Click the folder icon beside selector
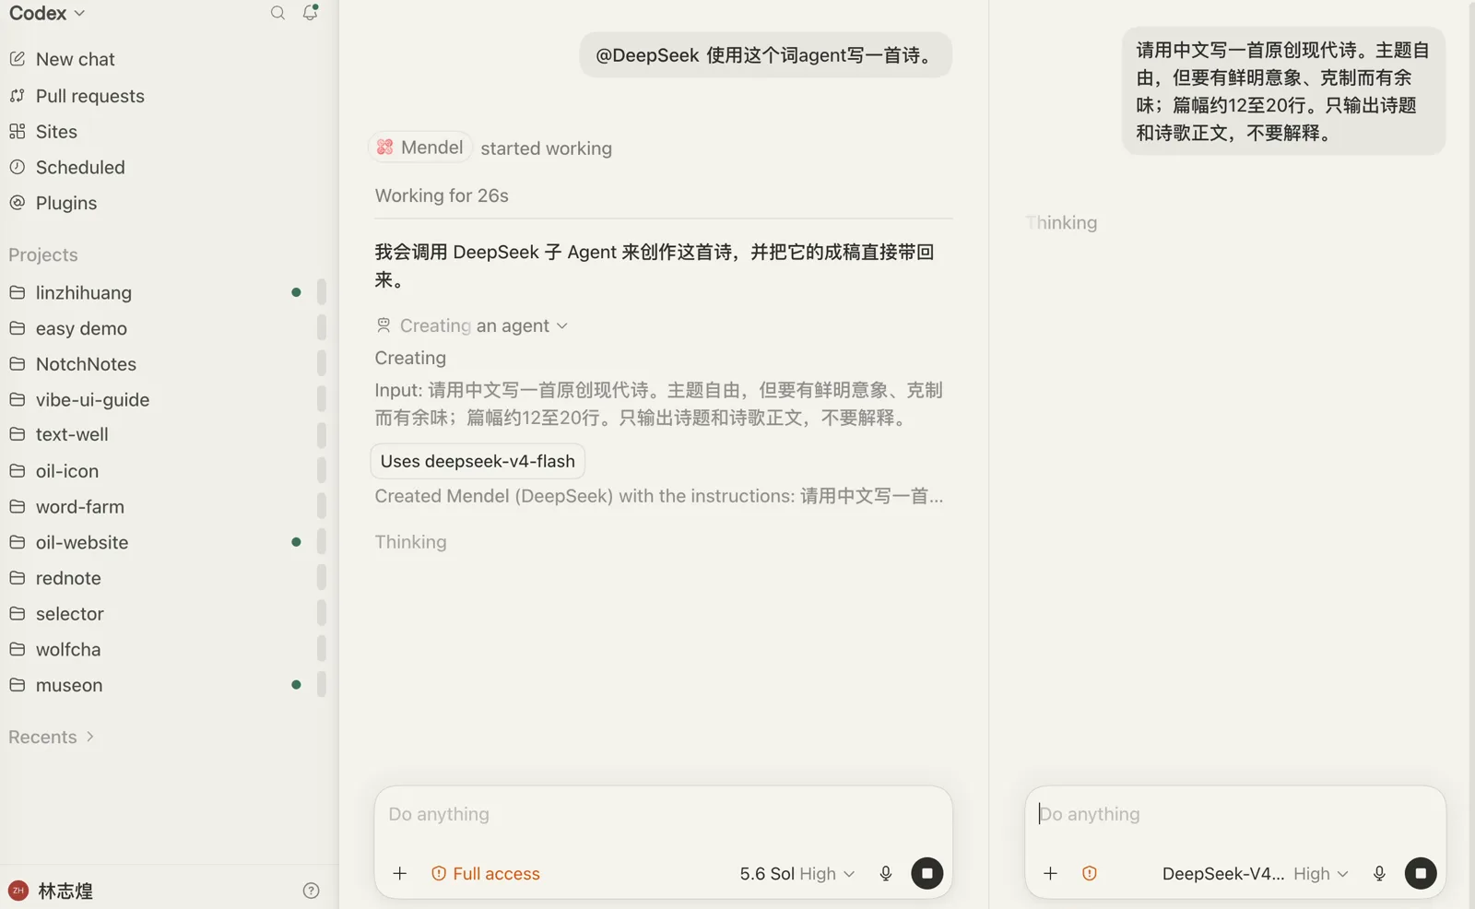The height and width of the screenshot is (909, 1475). coord(17,614)
